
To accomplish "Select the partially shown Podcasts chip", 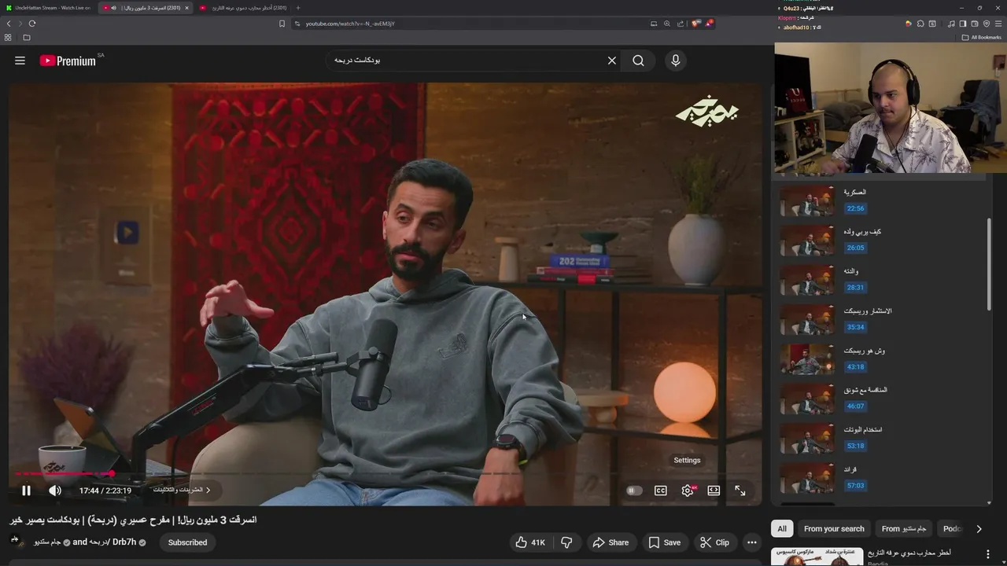I will pos(952,529).
